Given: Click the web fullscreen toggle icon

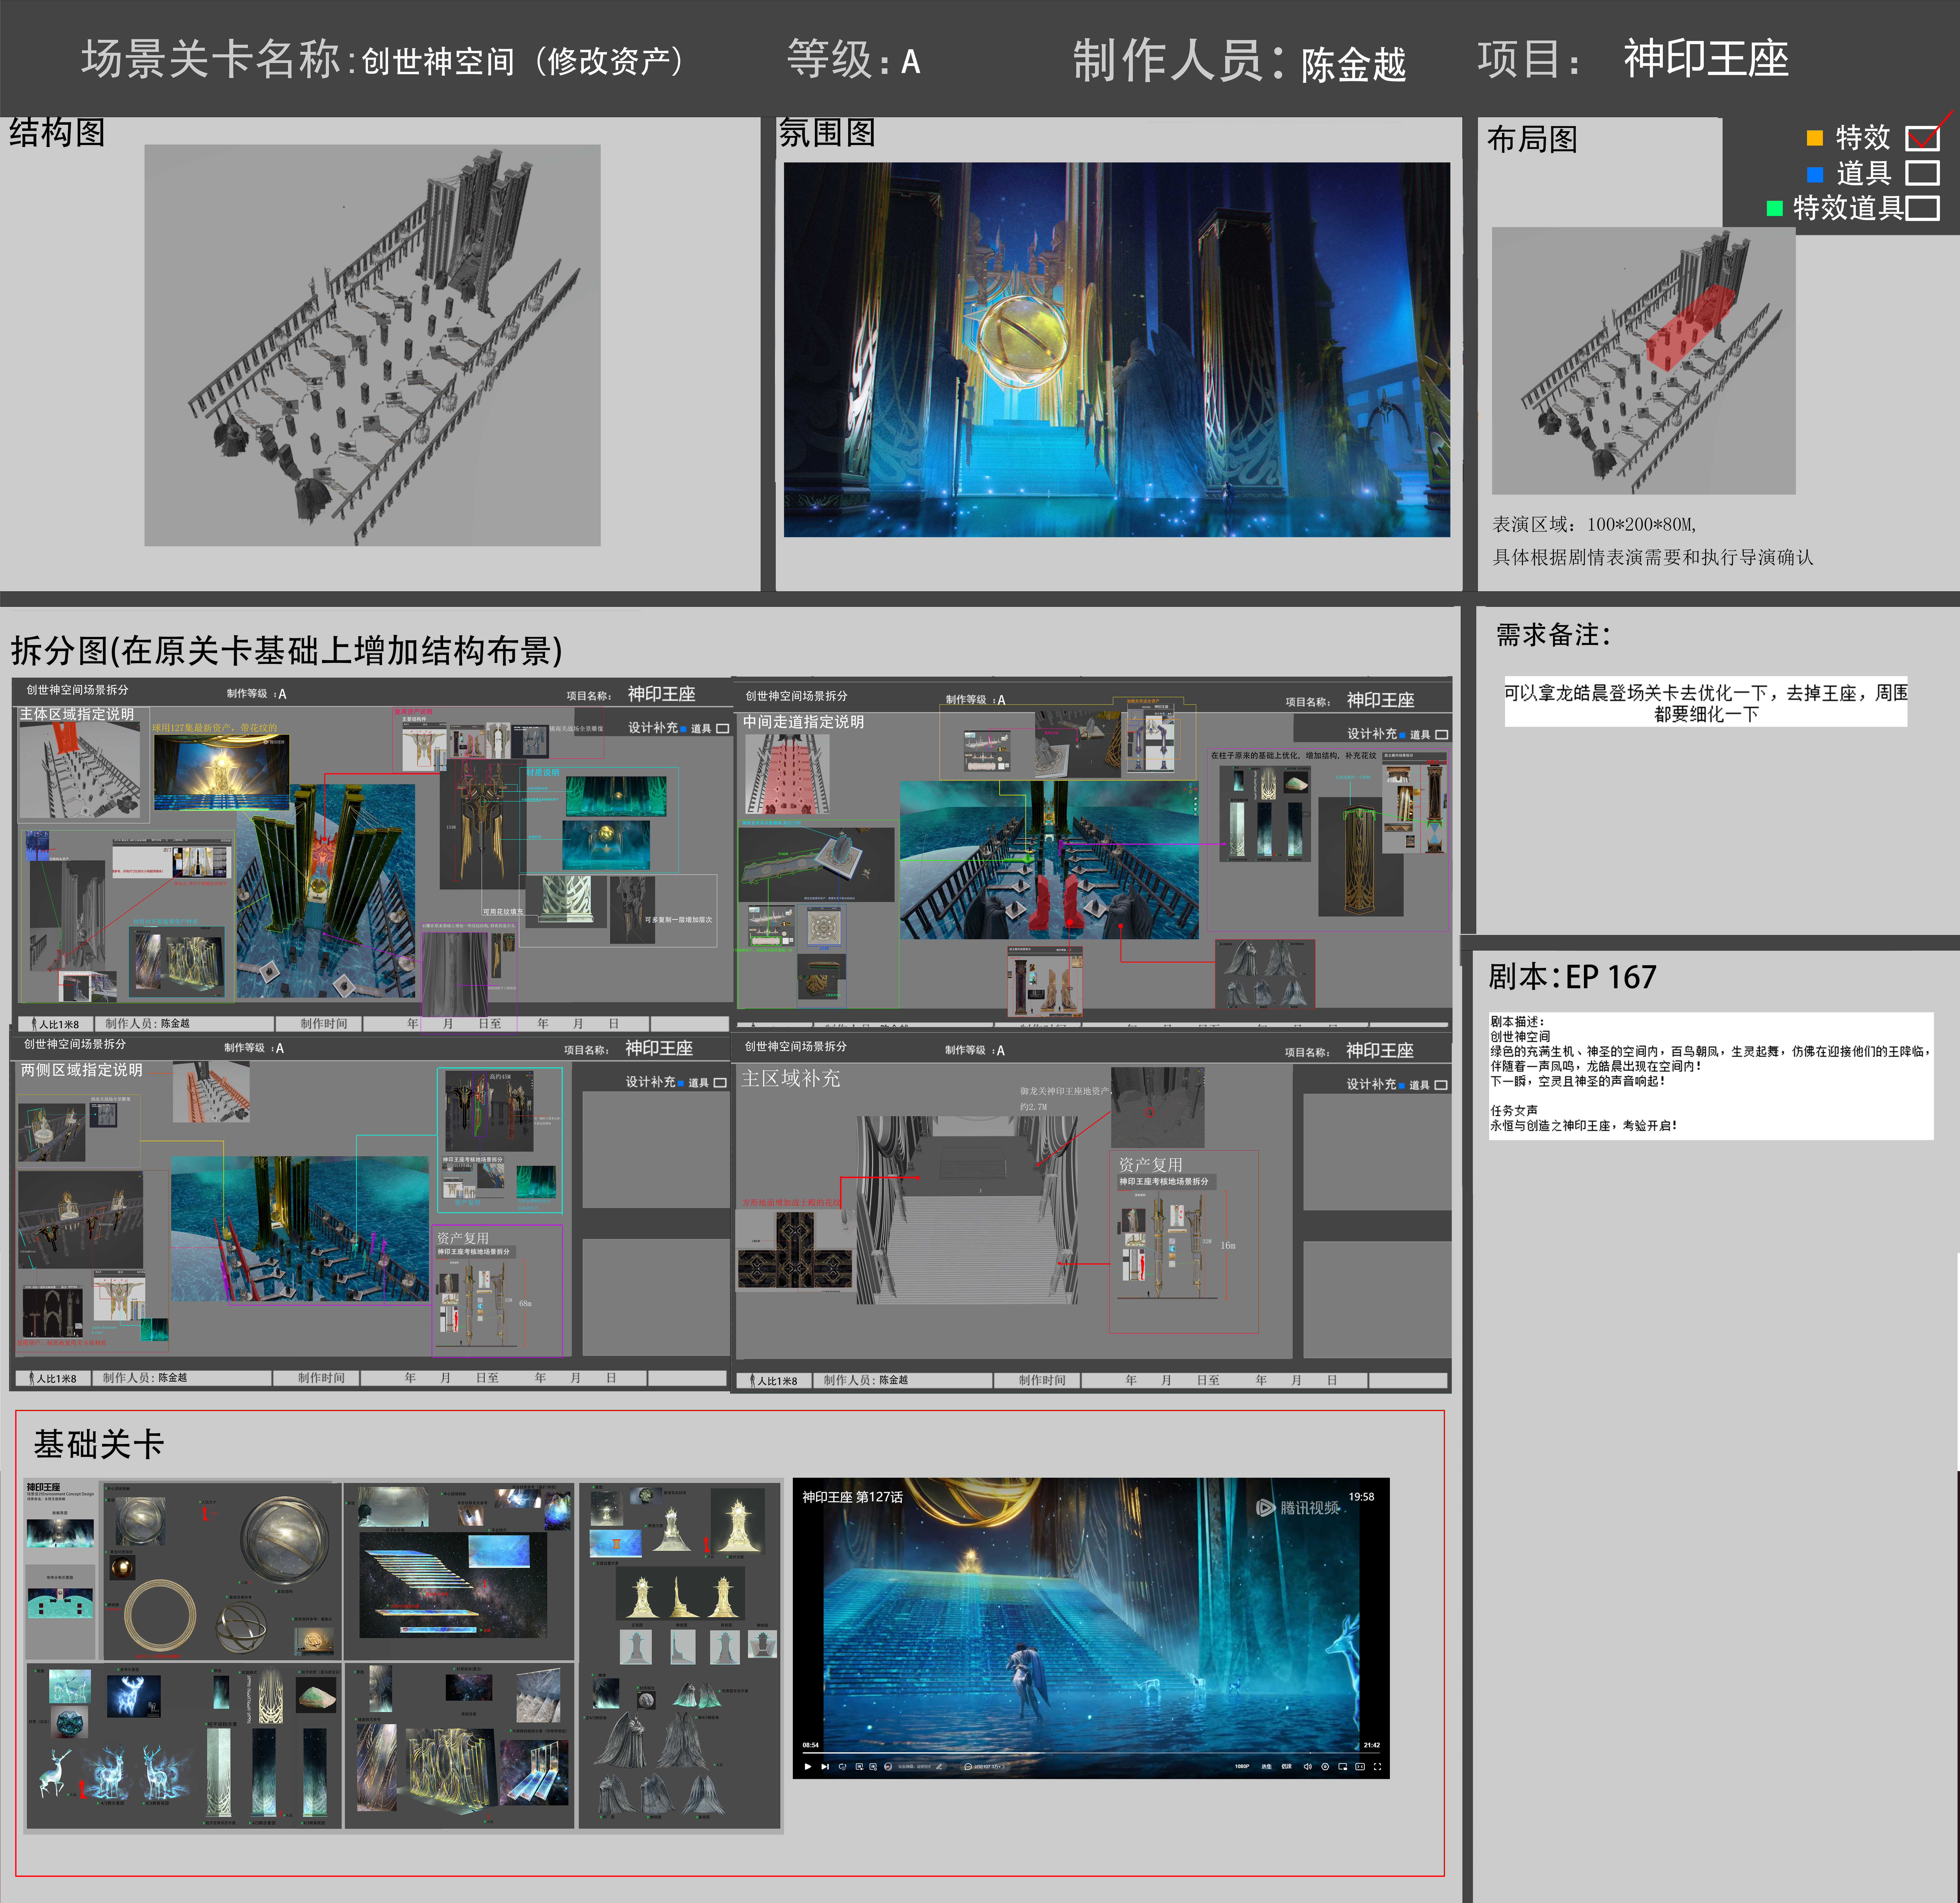Looking at the screenshot, I should [1360, 1767].
